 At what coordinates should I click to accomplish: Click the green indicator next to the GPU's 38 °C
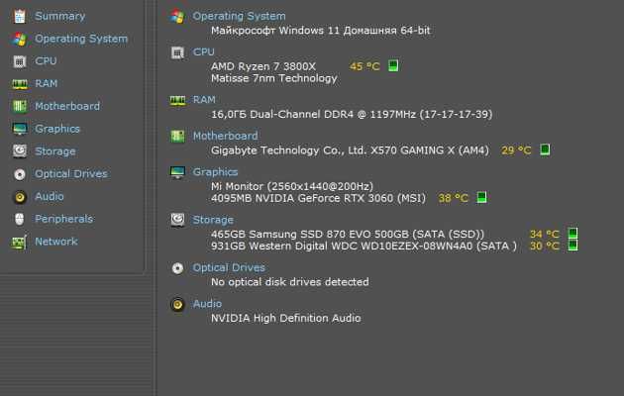coord(481,197)
